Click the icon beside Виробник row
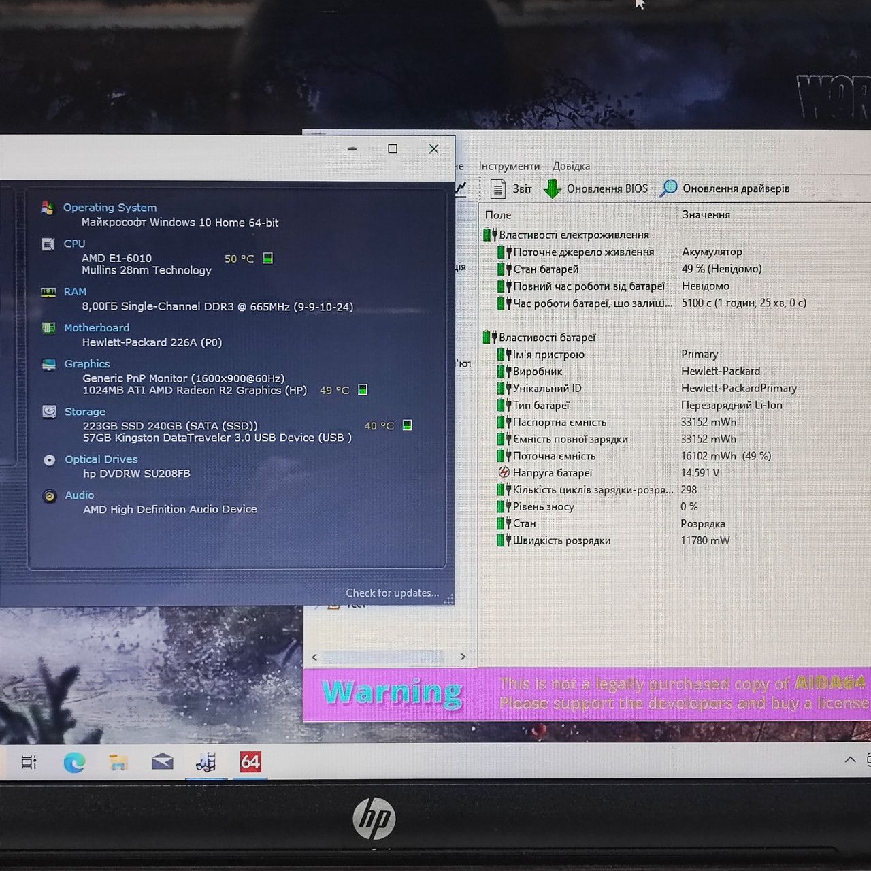 (x=504, y=371)
